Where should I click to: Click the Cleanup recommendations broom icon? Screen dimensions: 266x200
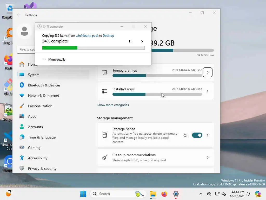pos(105,158)
